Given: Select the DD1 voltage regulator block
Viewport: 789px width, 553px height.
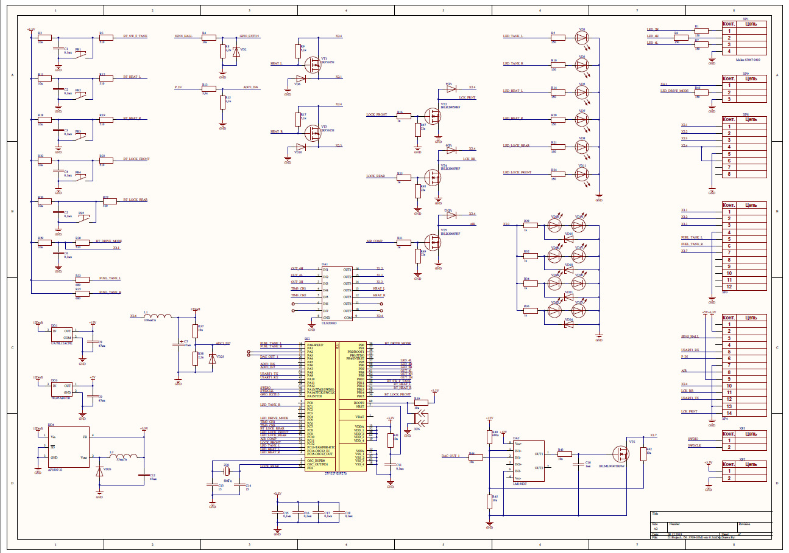Looking at the screenshot, I should click(x=61, y=335).
